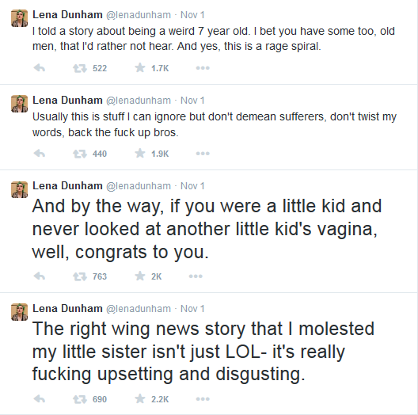This screenshot has width=418, height=415.
Task: Favorite the tweet with 1.9K favorites
Action: click(140, 153)
